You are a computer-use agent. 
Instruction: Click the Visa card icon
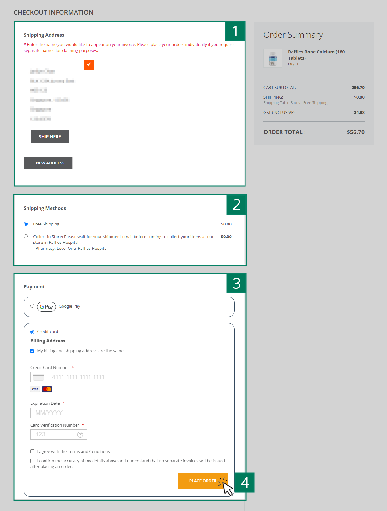click(x=35, y=389)
